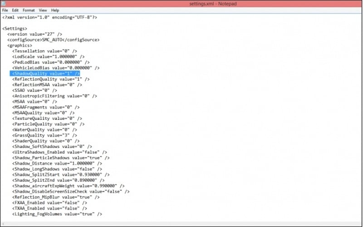363x227 pixels.
Task: Click the configSource SMC_AUTO line
Action: [x=53, y=40]
